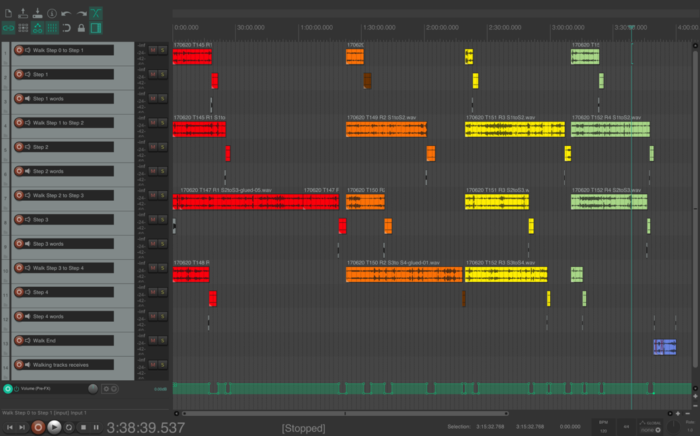Mute the Walk Step 0 to Step 1 track
This screenshot has width=700, height=436.
click(x=153, y=50)
